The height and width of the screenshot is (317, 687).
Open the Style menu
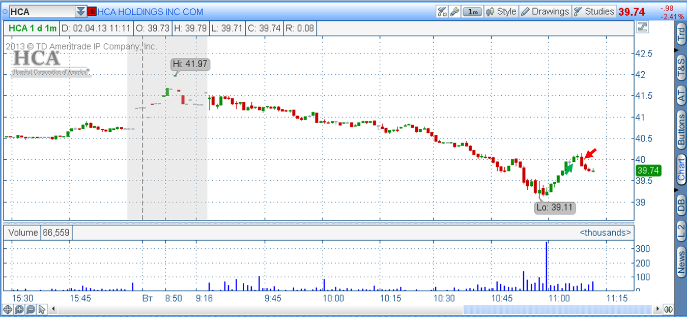[x=501, y=12]
